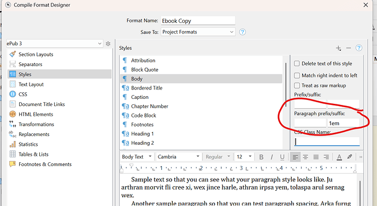Click the CSS Class Name field

point(327,142)
